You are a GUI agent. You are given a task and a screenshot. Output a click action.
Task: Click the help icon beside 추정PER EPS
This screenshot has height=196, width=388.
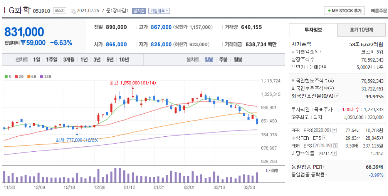coord(325,138)
